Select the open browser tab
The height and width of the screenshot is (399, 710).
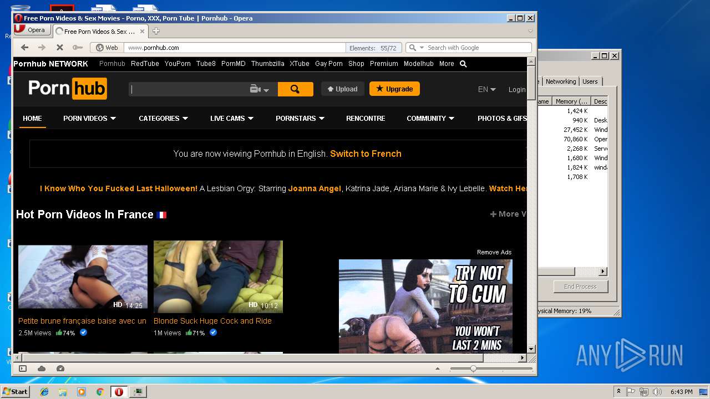(x=100, y=32)
